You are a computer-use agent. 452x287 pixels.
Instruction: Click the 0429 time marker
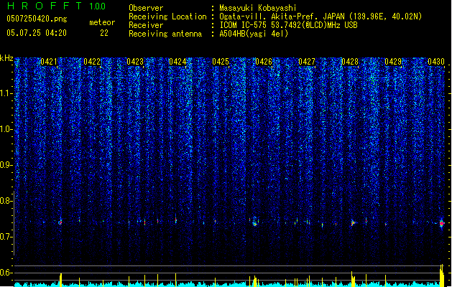click(x=393, y=62)
